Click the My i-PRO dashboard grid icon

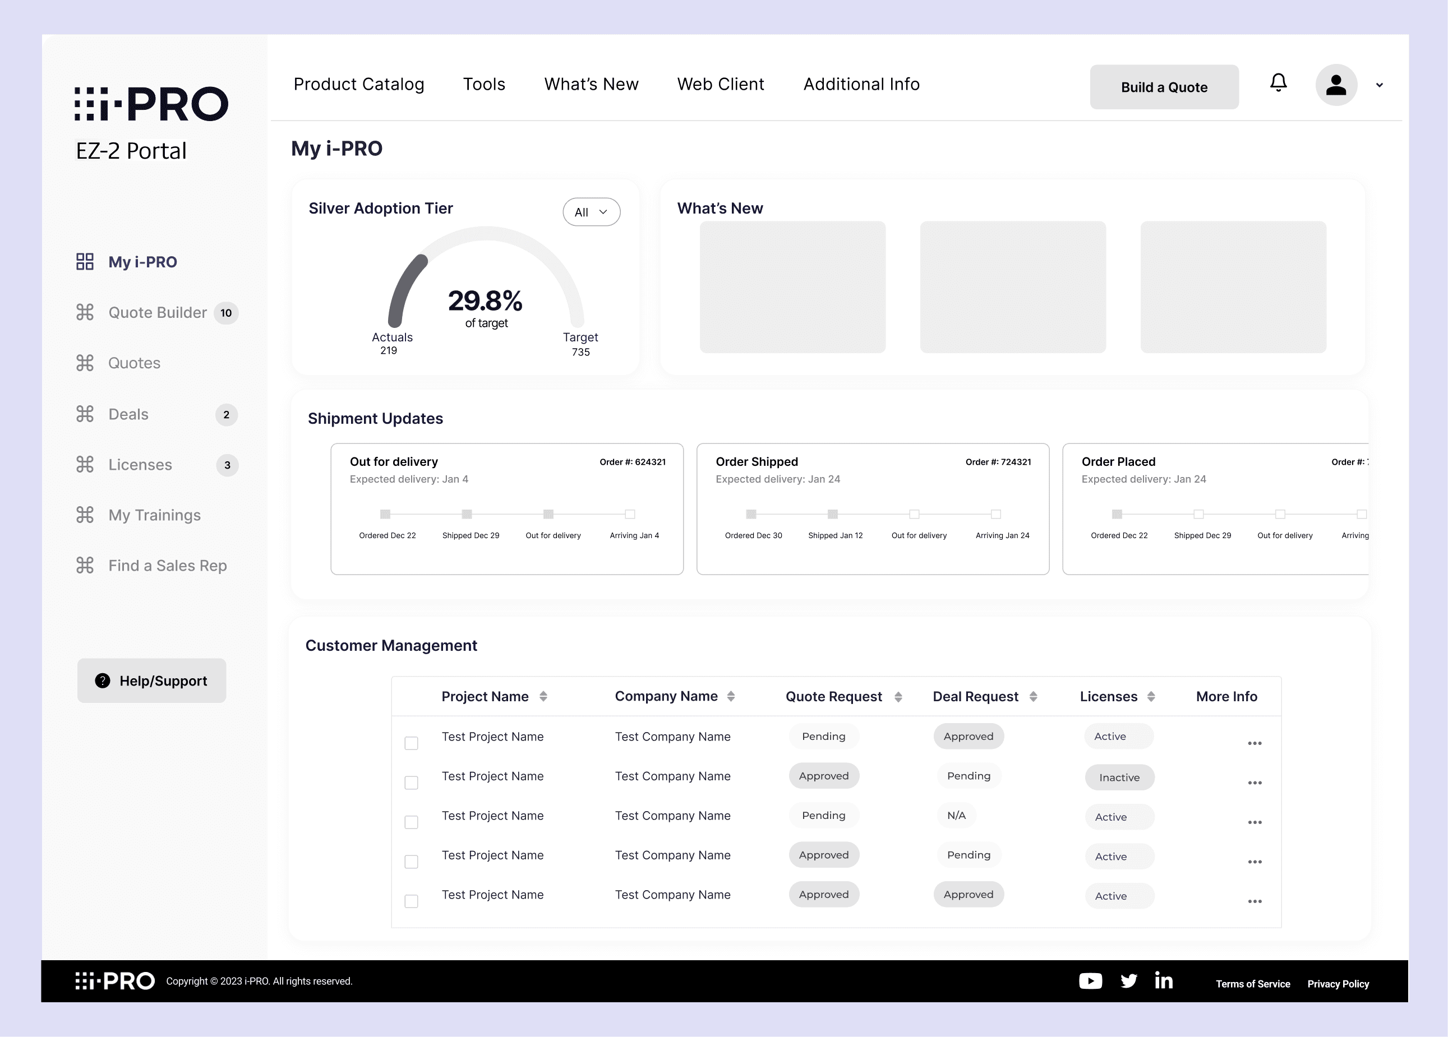pos(85,262)
